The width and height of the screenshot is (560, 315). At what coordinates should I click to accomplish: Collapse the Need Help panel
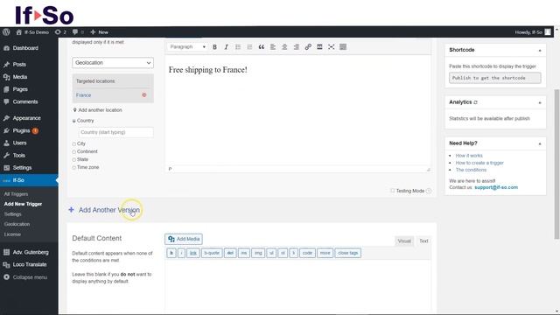540,143
